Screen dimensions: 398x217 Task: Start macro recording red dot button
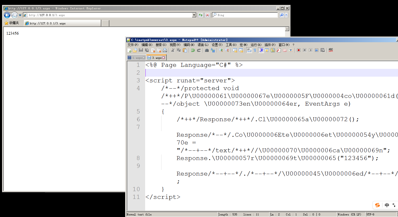pyautogui.click(x=299, y=50)
